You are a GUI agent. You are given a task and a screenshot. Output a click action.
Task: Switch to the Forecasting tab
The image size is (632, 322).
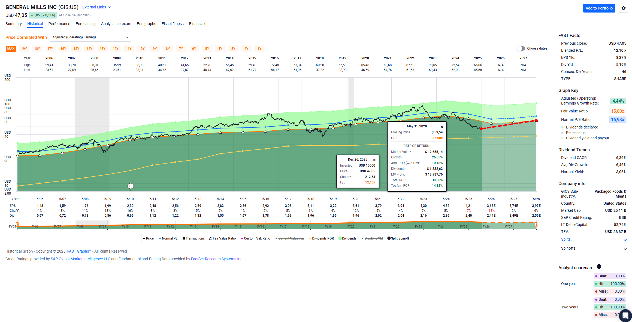(x=86, y=24)
